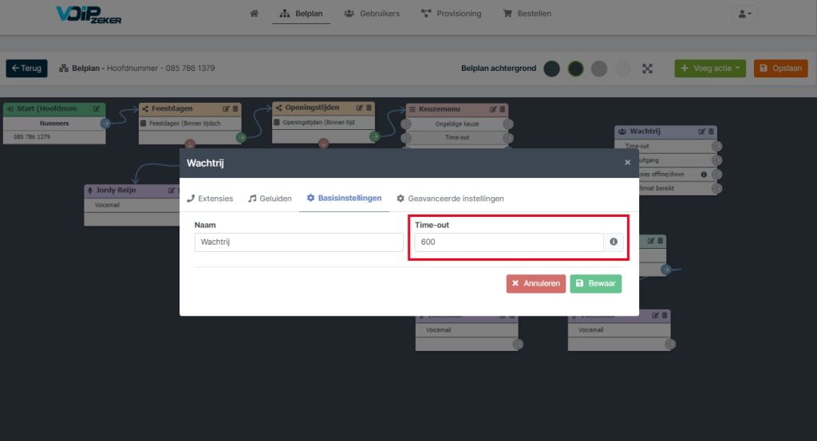Open the Voeg actie dropdown
Viewport: 817px width, 441px height.
pyautogui.click(x=710, y=69)
